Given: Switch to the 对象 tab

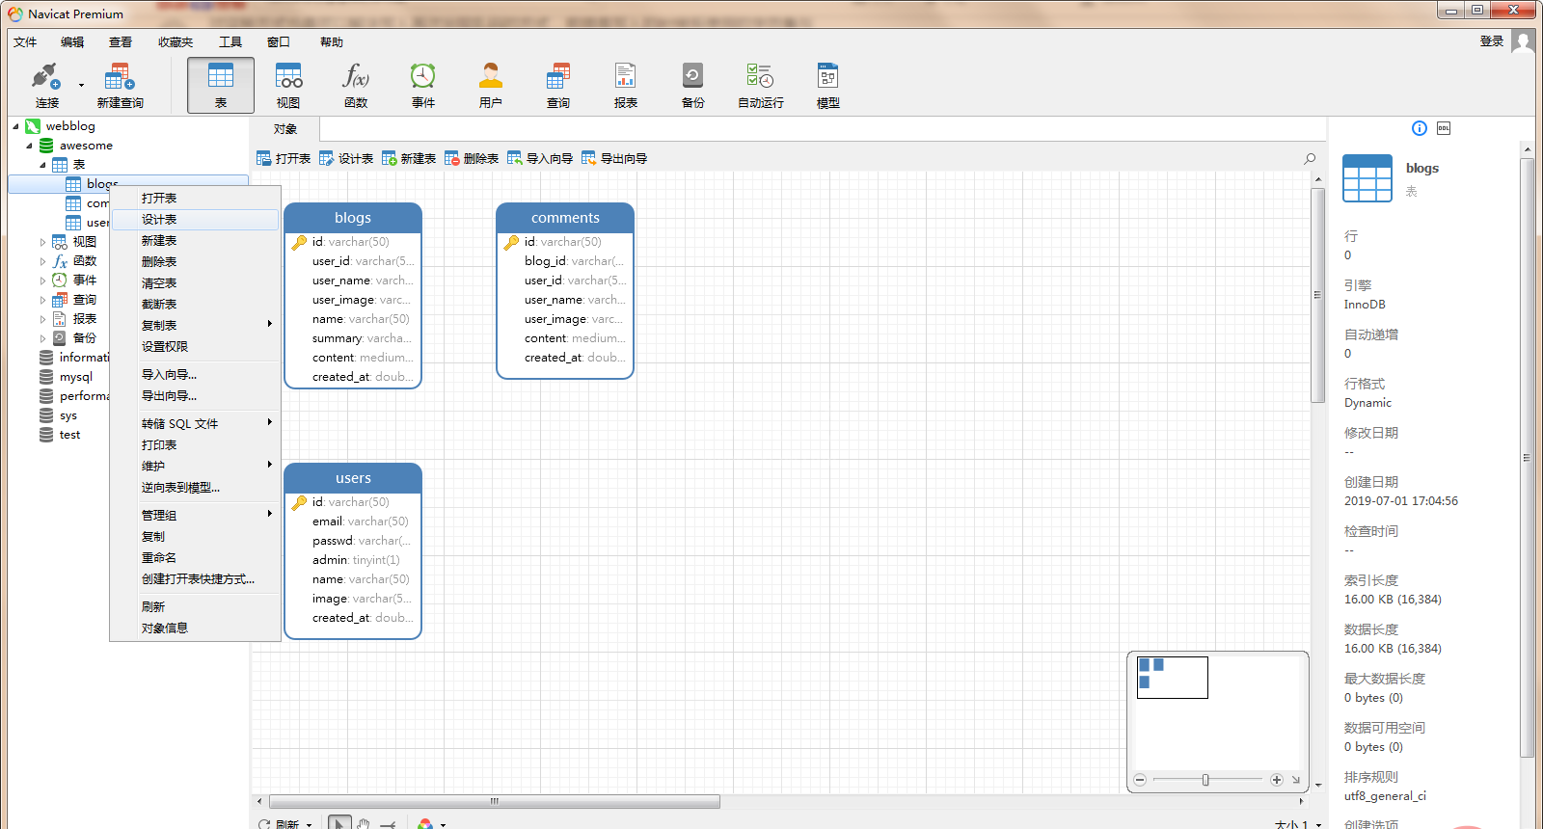Looking at the screenshot, I should point(284,129).
